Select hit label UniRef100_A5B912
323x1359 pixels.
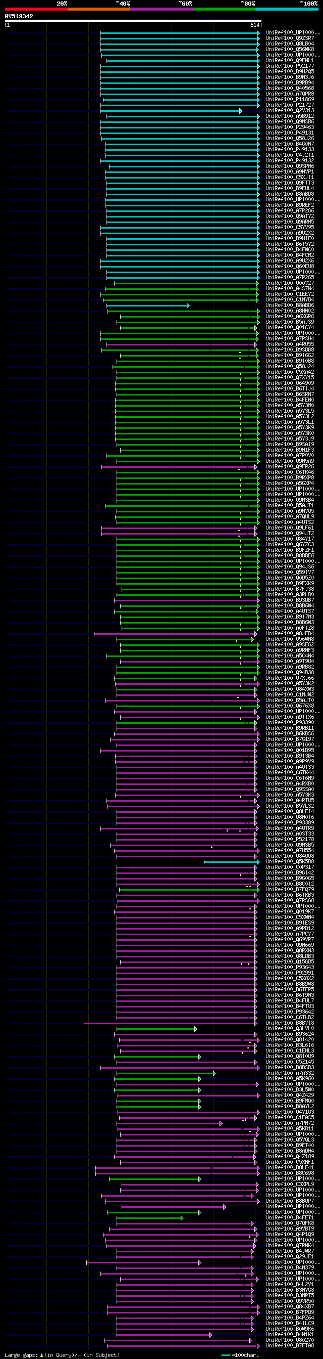coord(290,116)
